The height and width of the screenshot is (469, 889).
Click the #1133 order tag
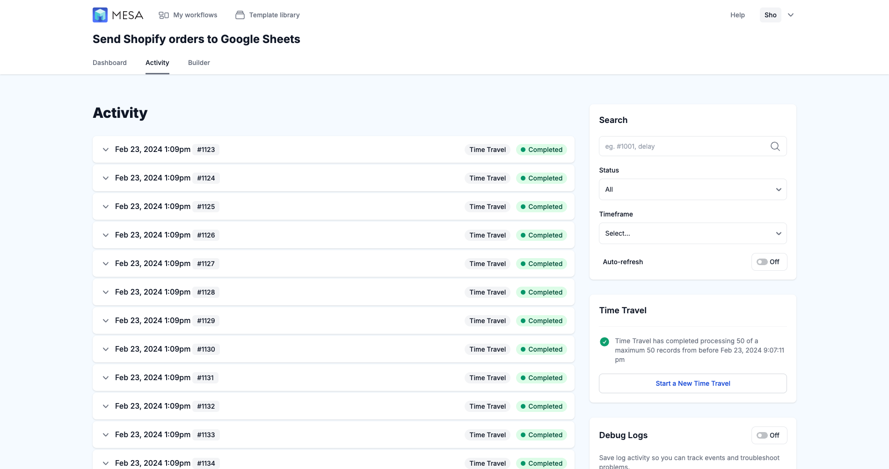[206, 435]
